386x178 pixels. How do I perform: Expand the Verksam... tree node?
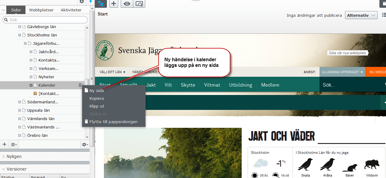point(31,68)
